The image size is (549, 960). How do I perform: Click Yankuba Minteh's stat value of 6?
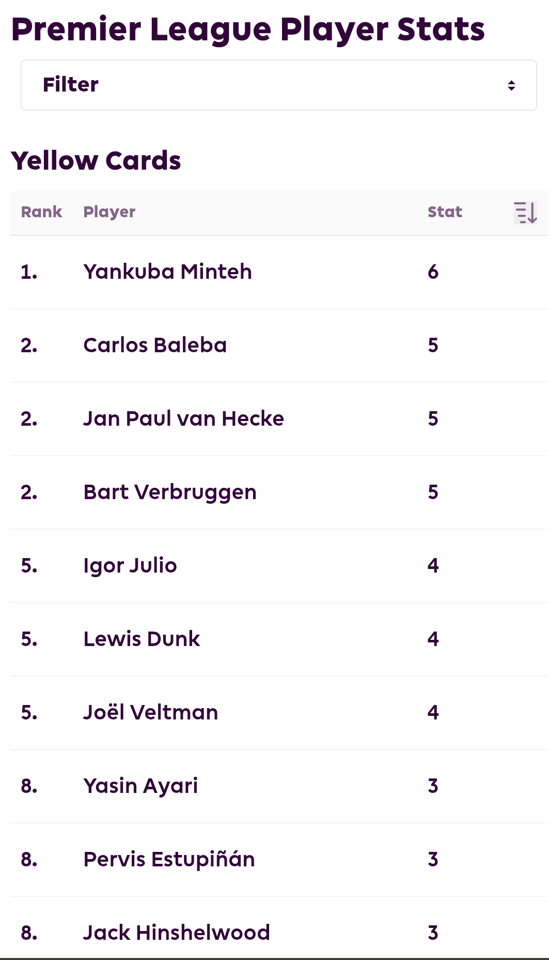pyautogui.click(x=433, y=272)
